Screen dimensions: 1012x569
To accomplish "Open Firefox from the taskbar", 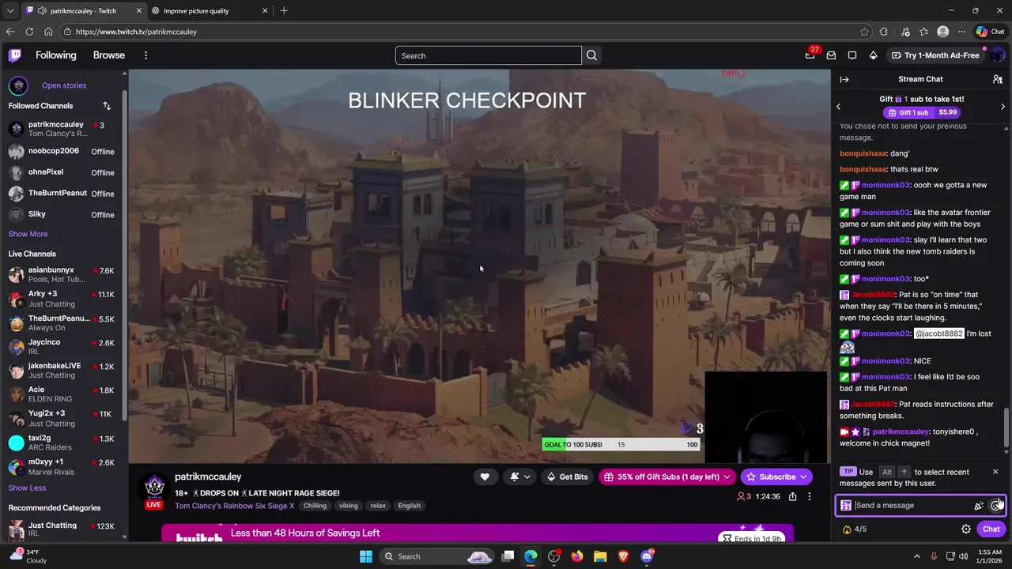I will 577,556.
